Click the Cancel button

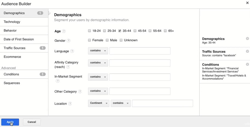[x=32, y=122]
